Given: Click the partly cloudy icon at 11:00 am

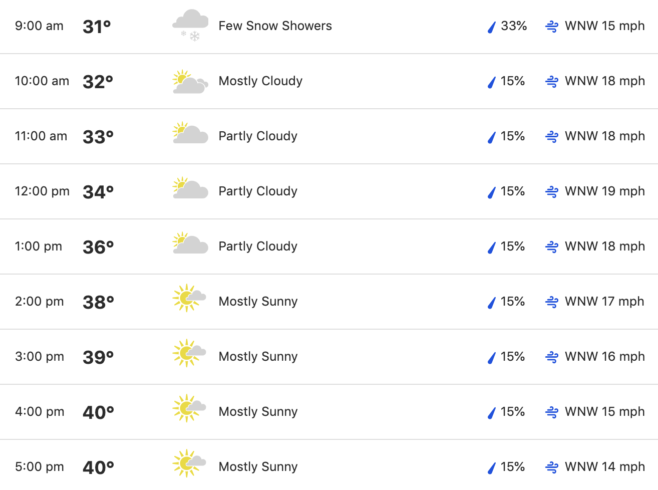Looking at the screenshot, I should point(190,133).
